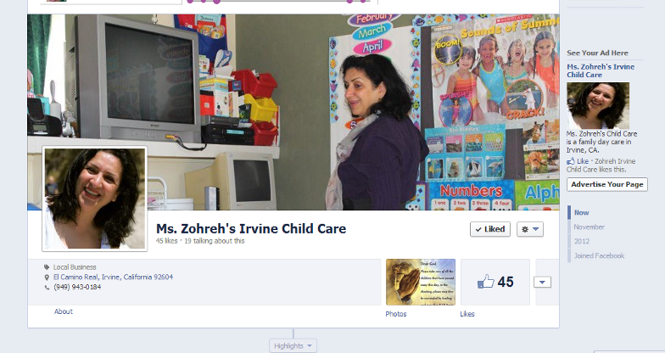Click the tag icon beside Local Business
This screenshot has width=665, height=353.
tap(47, 266)
